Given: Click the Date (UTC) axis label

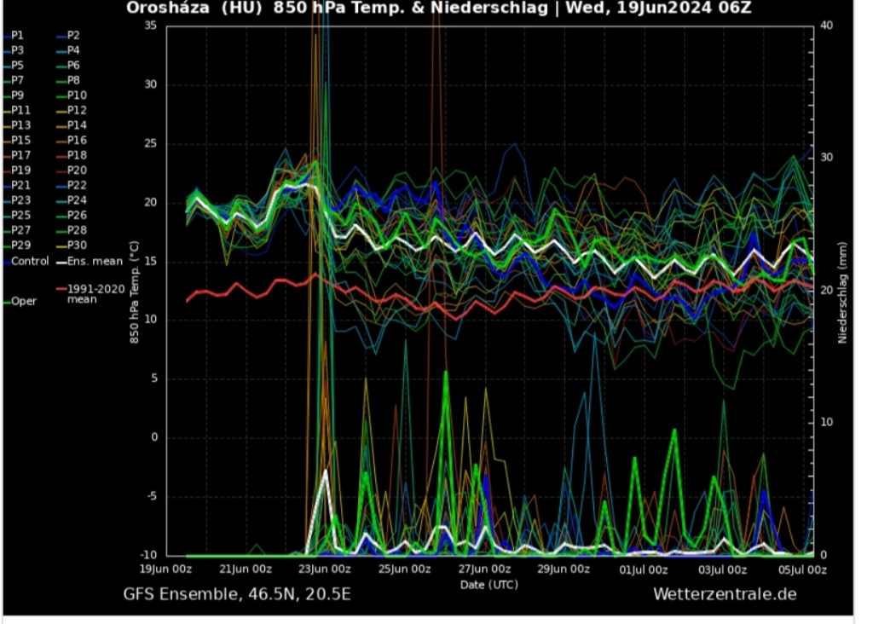Looking at the screenshot, I should [x=488, y=584].
